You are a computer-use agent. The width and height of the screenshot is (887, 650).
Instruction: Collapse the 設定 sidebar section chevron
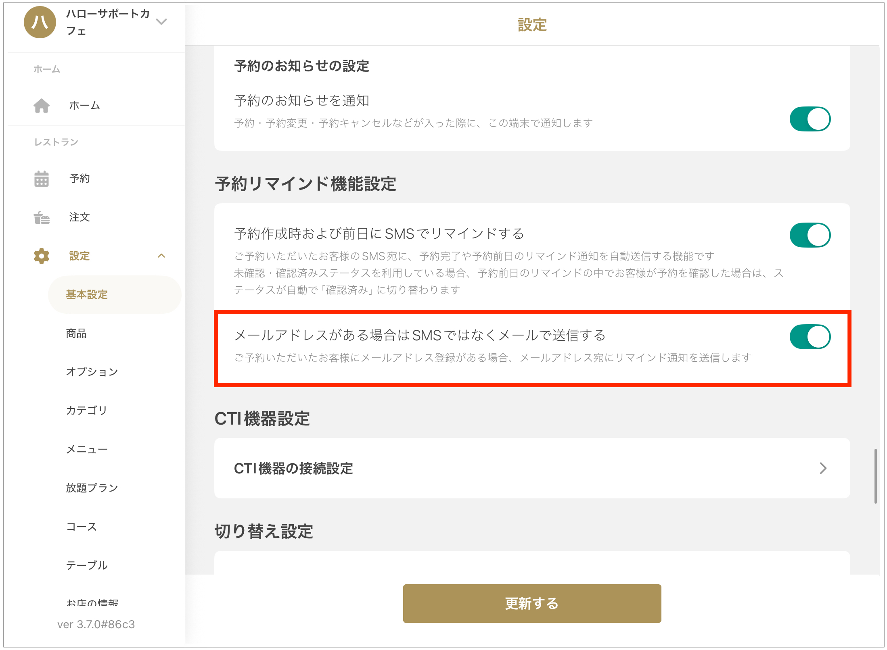[161, 256]
